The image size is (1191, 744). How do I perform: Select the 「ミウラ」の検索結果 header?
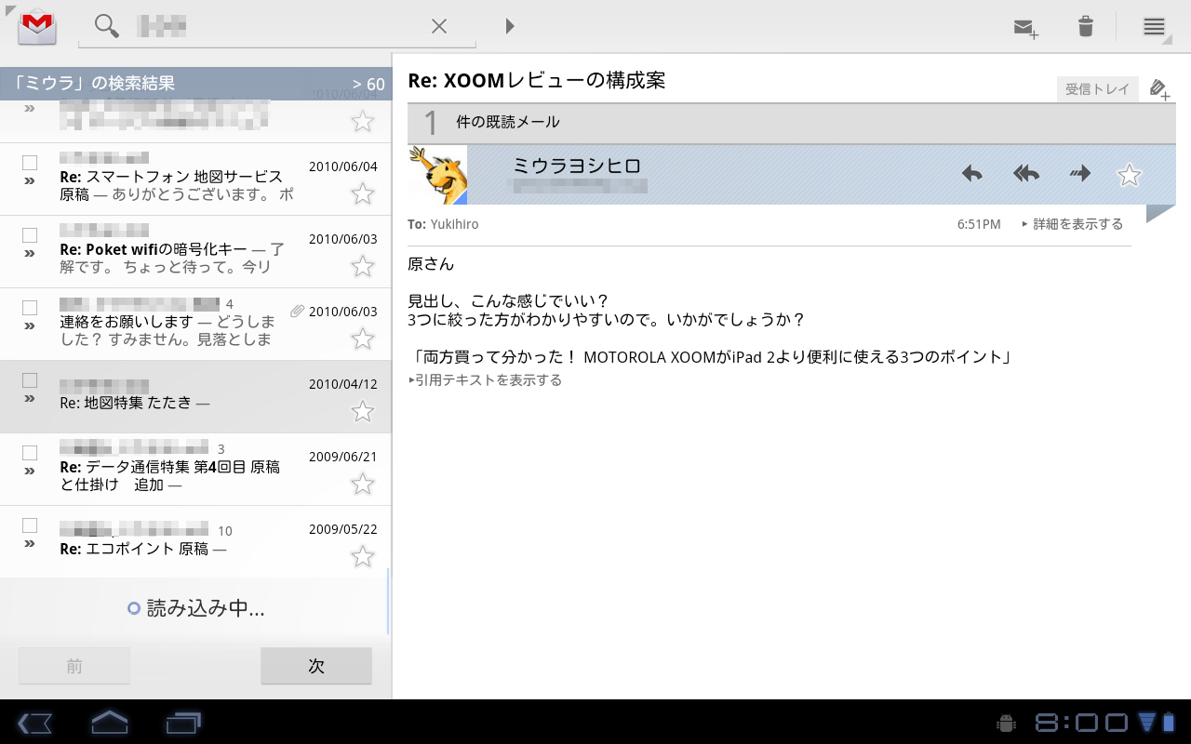click(x=195, y=84)
